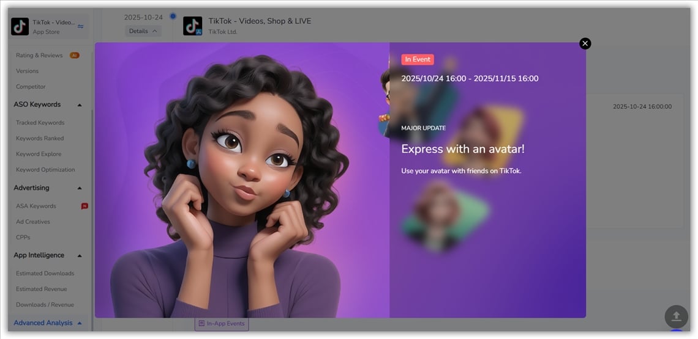Click the TikTok app icon beside title

click(x=192, y=26)
